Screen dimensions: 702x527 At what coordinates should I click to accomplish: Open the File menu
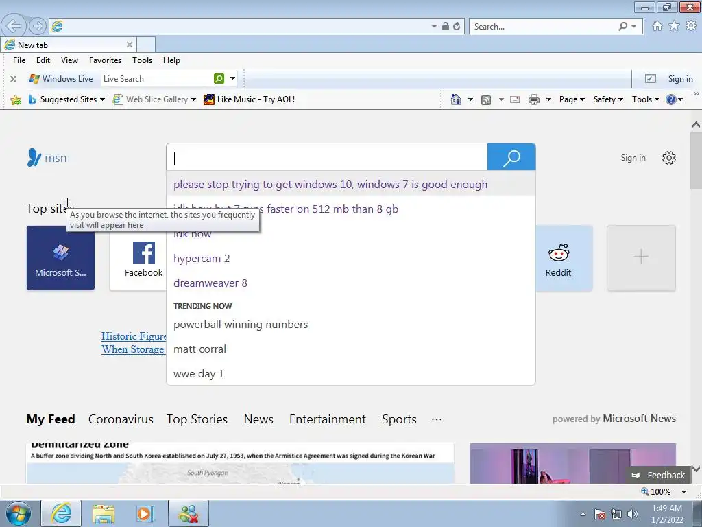coord(19,60)
